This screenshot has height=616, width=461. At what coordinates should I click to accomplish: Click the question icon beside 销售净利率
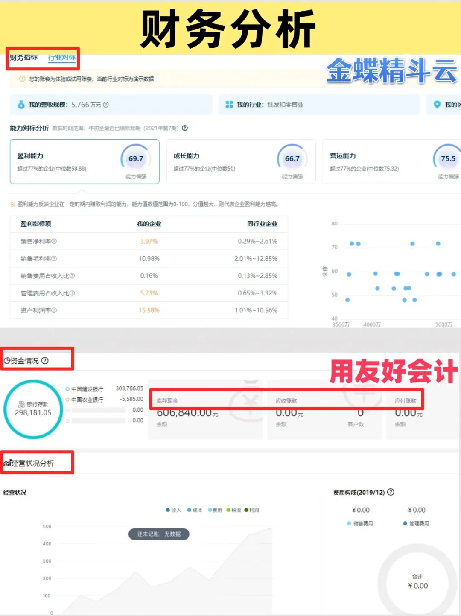point(54,242)
